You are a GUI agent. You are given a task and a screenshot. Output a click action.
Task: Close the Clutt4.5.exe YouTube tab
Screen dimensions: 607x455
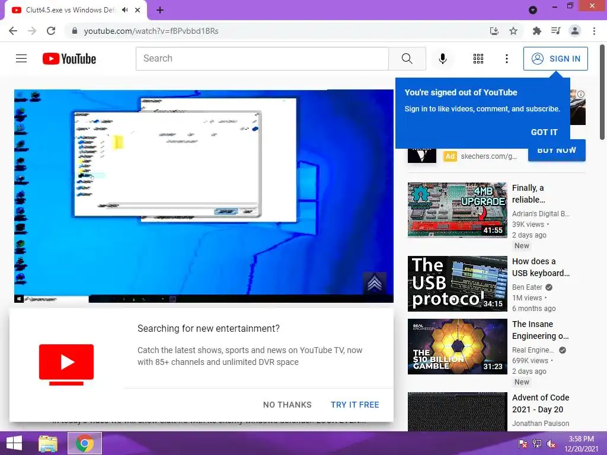pos(138,10)
